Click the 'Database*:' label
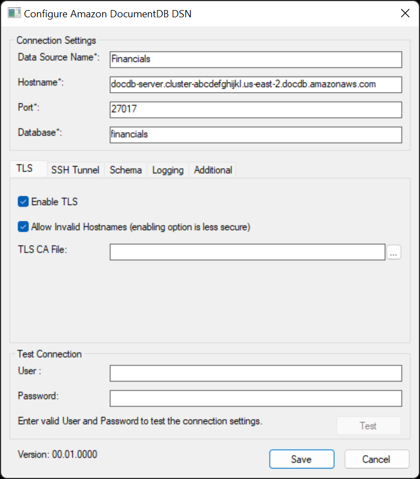Screen dimensions: 420x479 click(40, 132)
